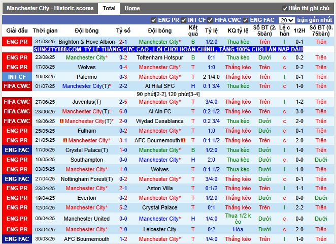Click 'Dưới' 0.75 goals value in Southampton row
This screenshot has width=336, height=244.
pos(321,160)
